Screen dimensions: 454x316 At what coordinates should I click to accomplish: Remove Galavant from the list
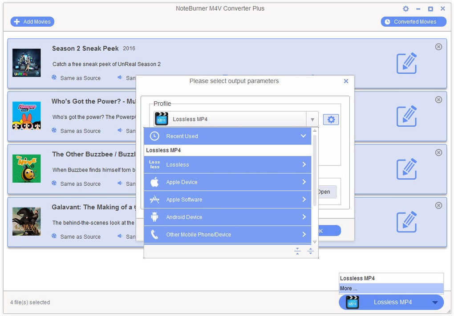[x=439, y=206]
